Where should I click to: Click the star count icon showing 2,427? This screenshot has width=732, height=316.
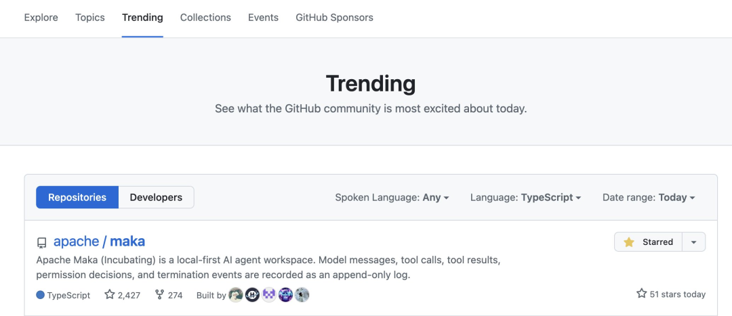(110, 294)
